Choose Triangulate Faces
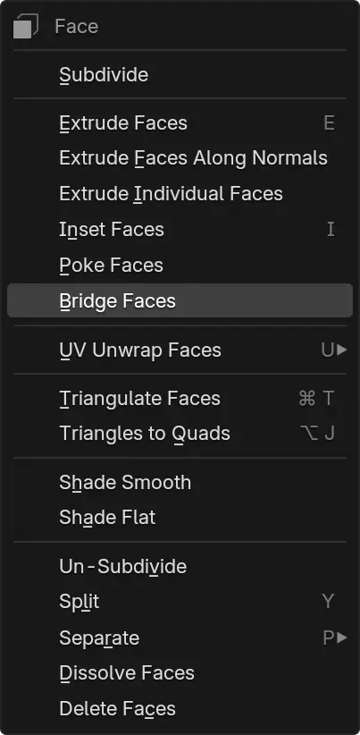 coord(180,399)
